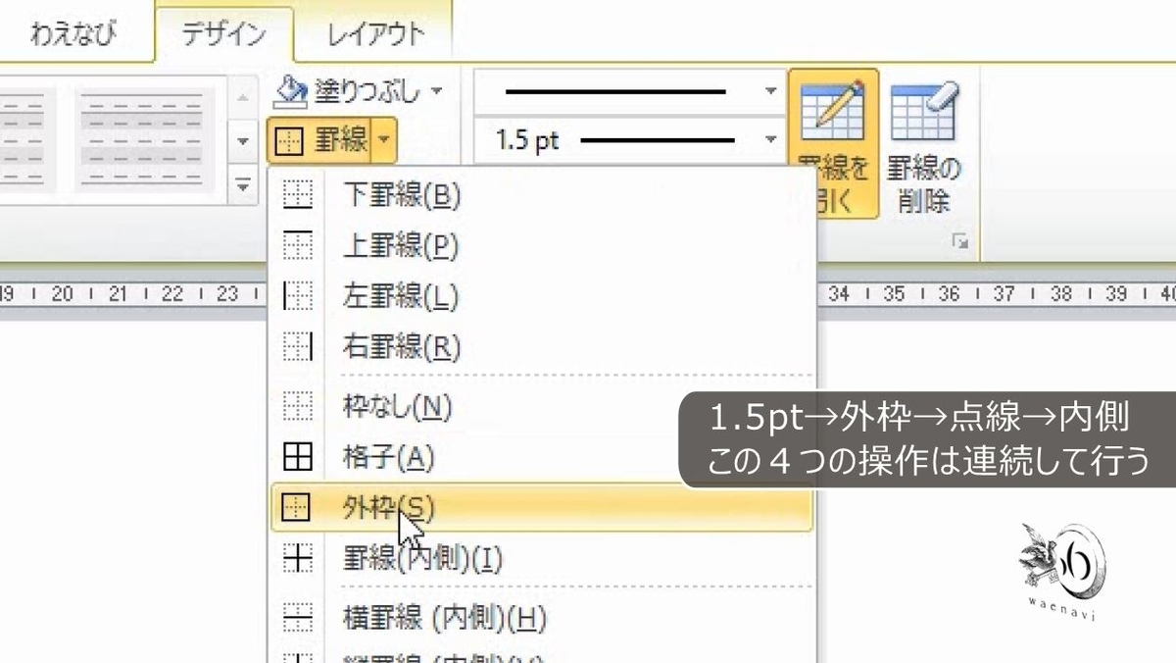Click the 罫線 borders button icon

tap(290, 142)
